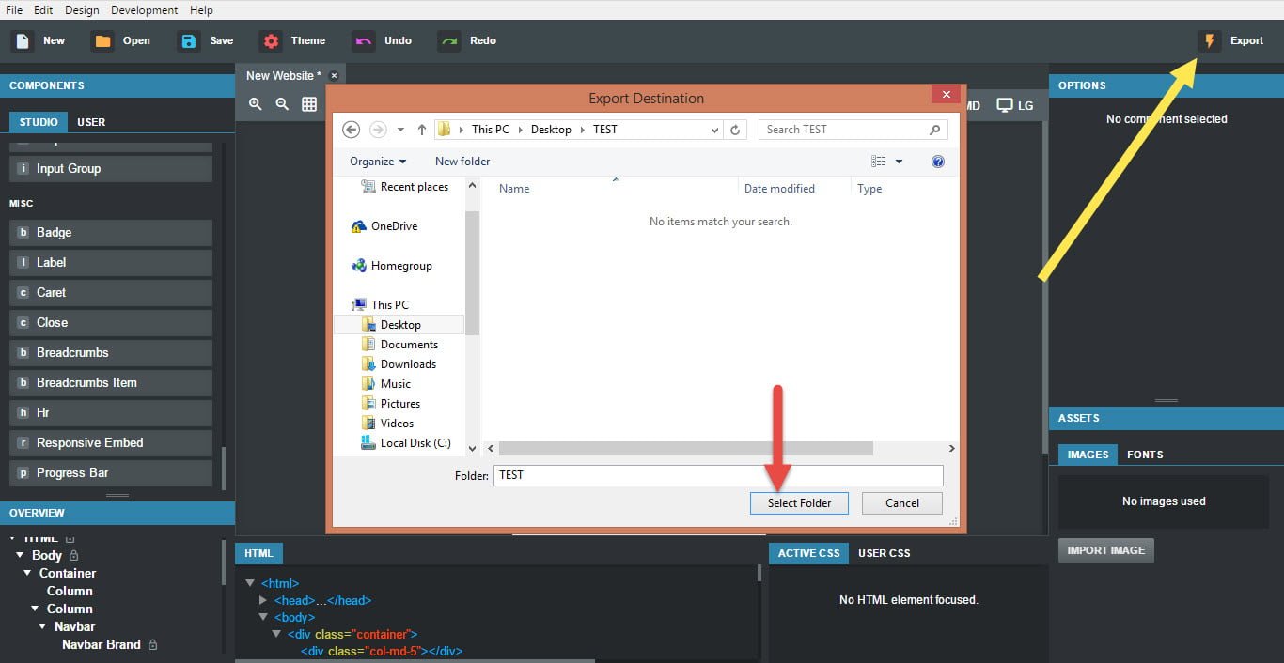Save the project via the Save icon
The height and width of the screenshot is (663, 1284).
[x=190, y=40]
